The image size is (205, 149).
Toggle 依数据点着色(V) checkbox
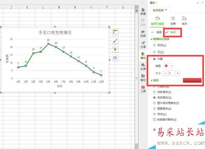(155, 120)
